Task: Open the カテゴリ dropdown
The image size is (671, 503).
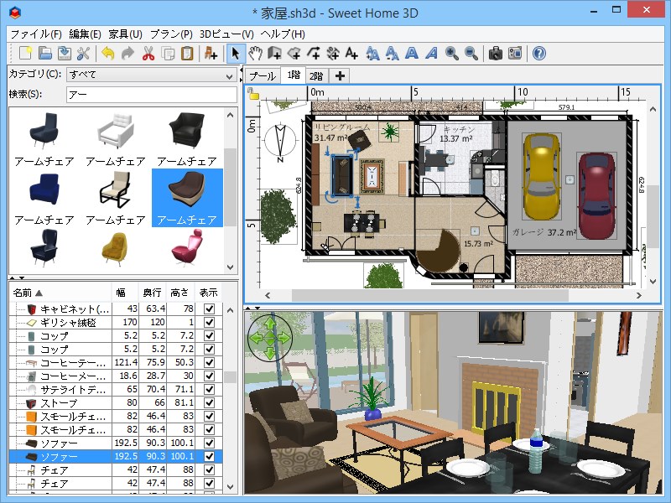Action: 152,75
